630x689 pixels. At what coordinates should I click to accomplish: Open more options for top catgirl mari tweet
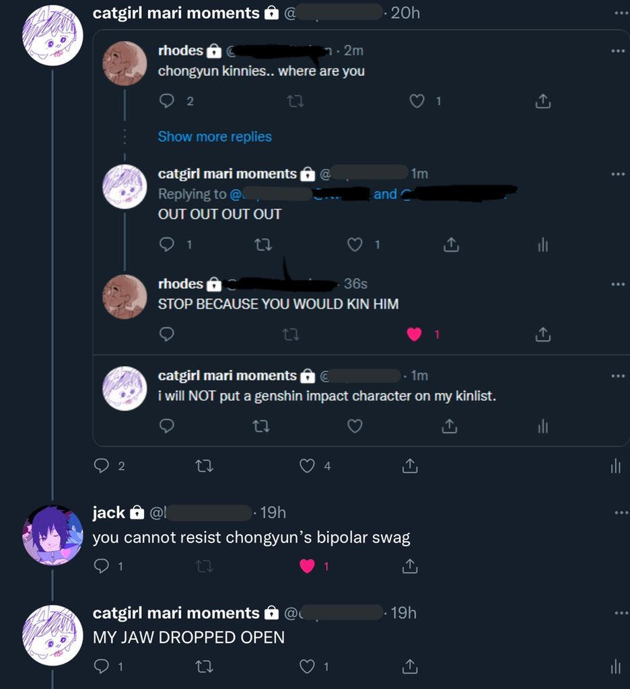(621, 13)
